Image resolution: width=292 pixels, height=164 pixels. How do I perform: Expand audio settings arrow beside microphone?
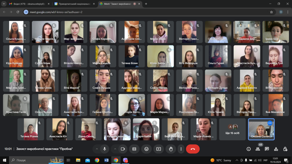[97, 149]
